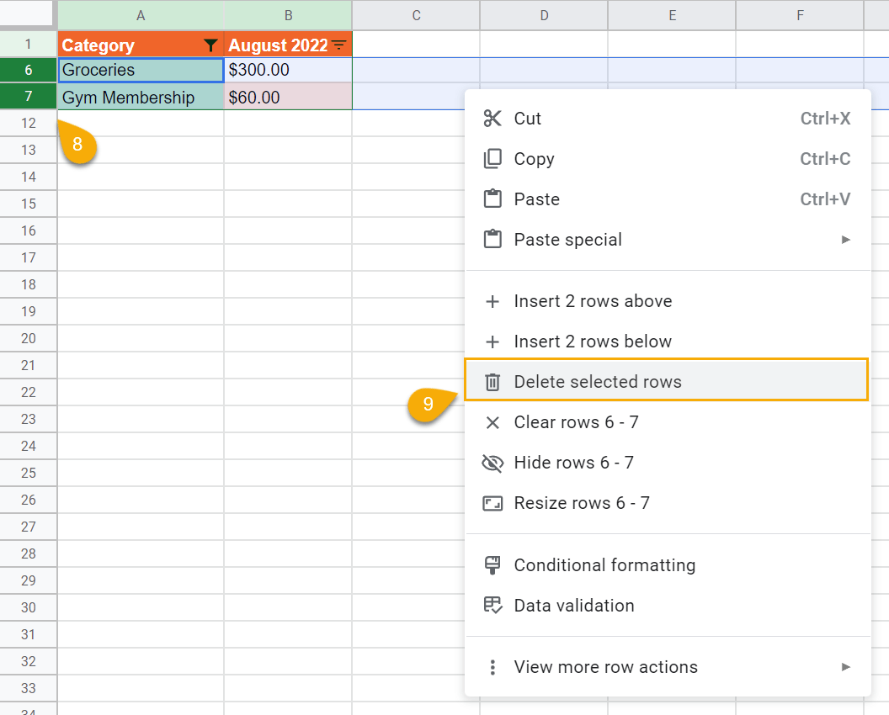Click the Copy icon in the context menu

point(492,159)
